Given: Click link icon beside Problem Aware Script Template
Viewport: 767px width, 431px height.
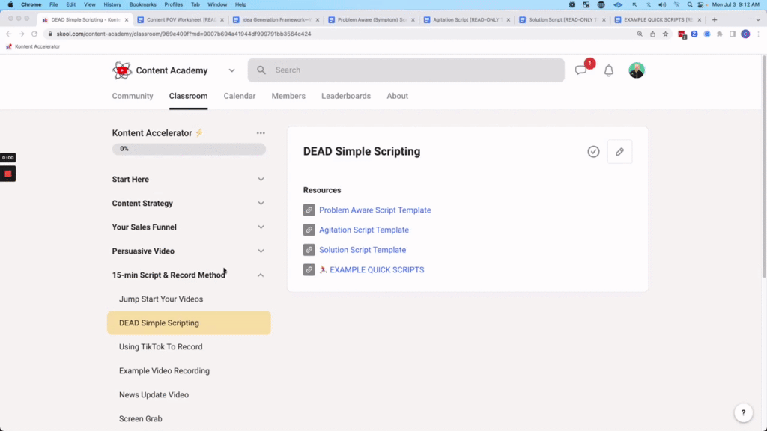Looking at the screenshot, I should (309, 210).
